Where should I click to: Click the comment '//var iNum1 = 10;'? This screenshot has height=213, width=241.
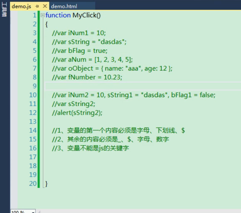click(79, 33)
